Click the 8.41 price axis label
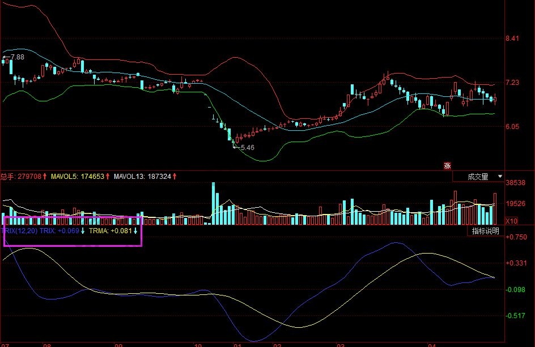Screen dimensions: 535x347 [x=512, y=38]
